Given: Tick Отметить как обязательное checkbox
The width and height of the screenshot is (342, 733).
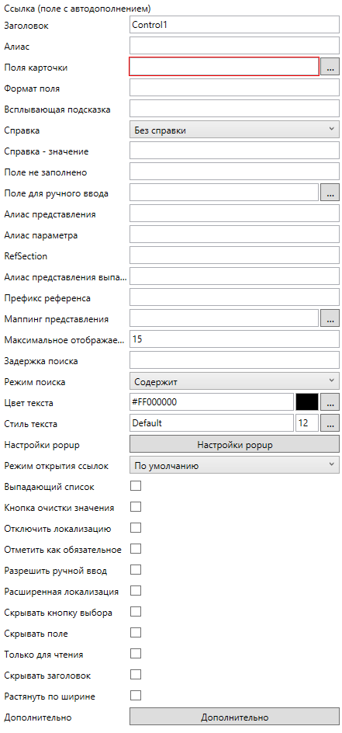Looking at the screenshot, I should (135, 549).
